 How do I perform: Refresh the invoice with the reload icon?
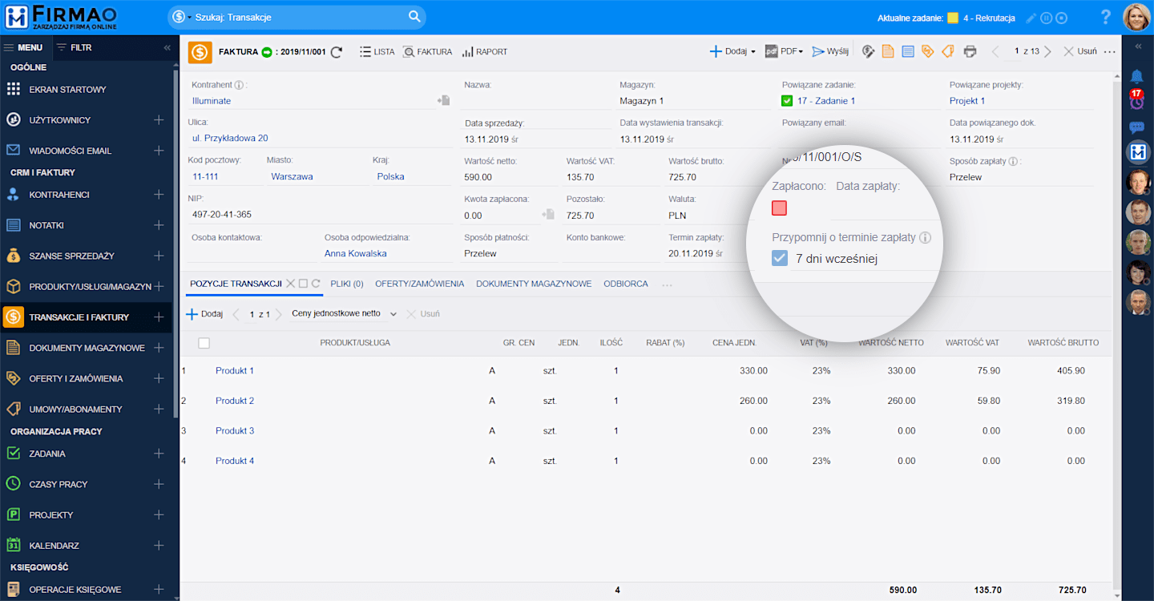tap(337, 51)
